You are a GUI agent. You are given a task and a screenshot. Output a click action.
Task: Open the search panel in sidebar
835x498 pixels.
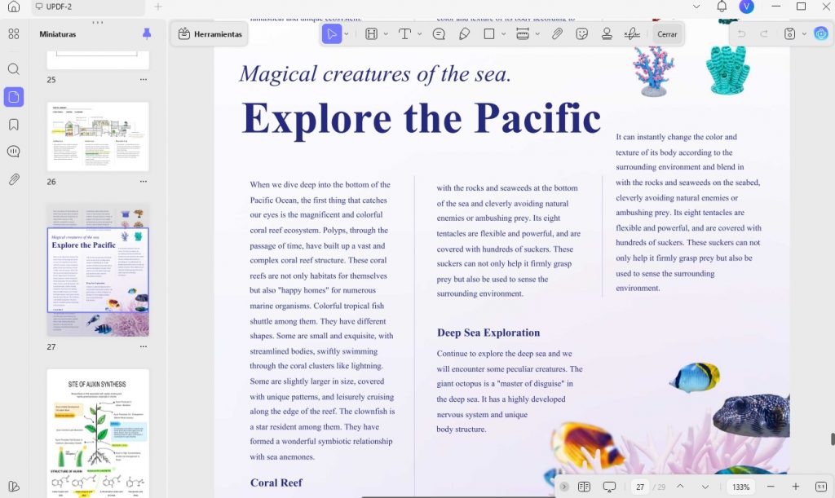click(x=14, y=69)
